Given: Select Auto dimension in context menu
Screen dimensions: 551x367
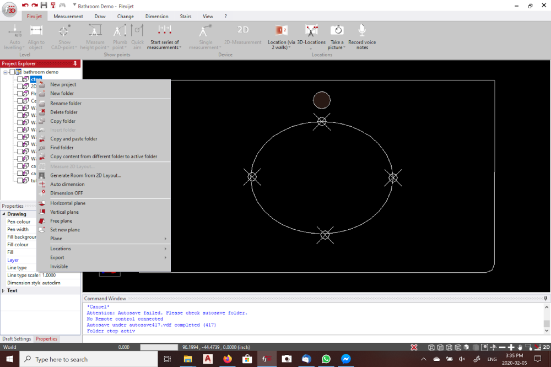Looking at the screenshot, I should coord(67,184).
